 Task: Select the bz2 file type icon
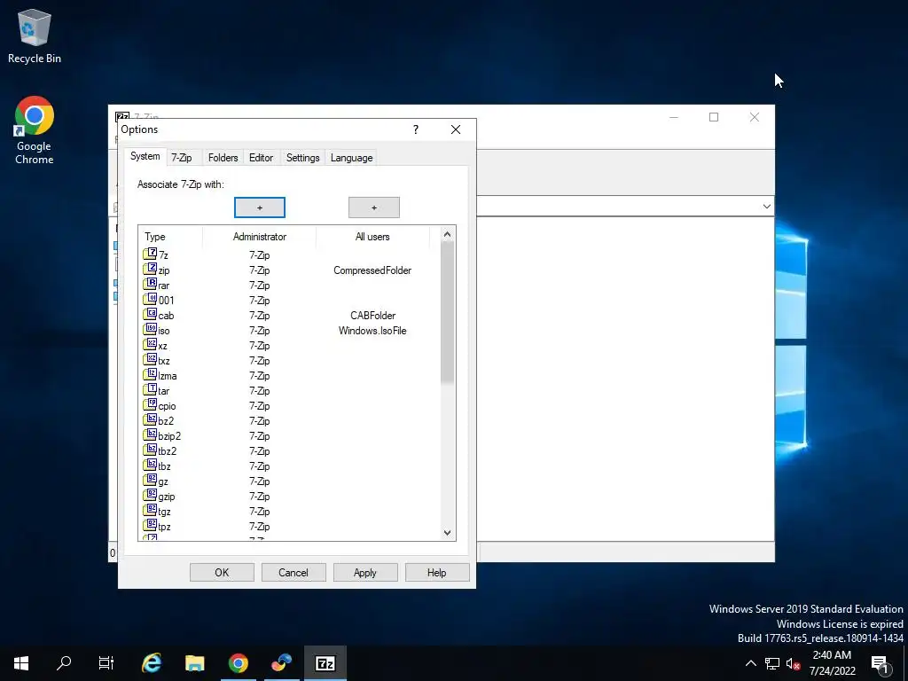click(x=150, y=419)
